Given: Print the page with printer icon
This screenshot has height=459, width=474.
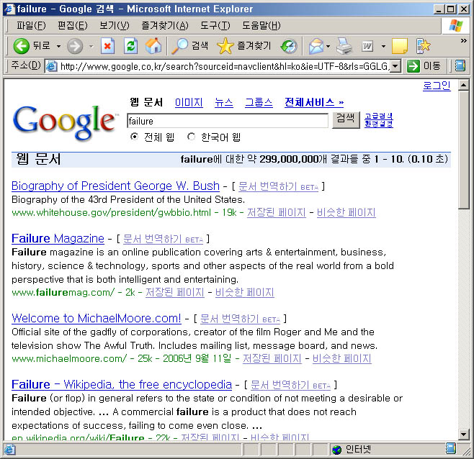Looking at the screenshot, I should 344,46.
